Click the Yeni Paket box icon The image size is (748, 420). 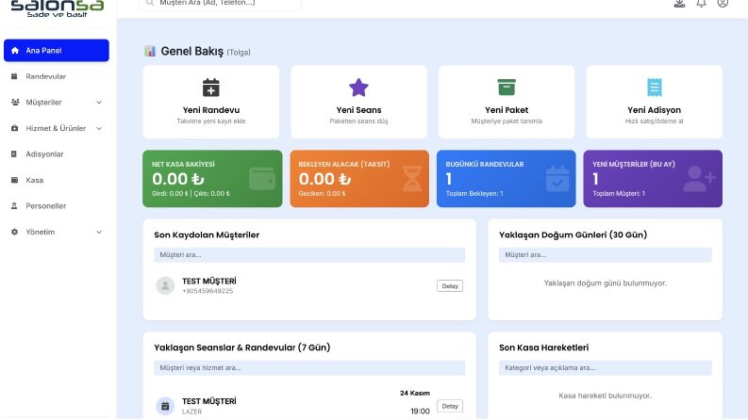point(507,88)
